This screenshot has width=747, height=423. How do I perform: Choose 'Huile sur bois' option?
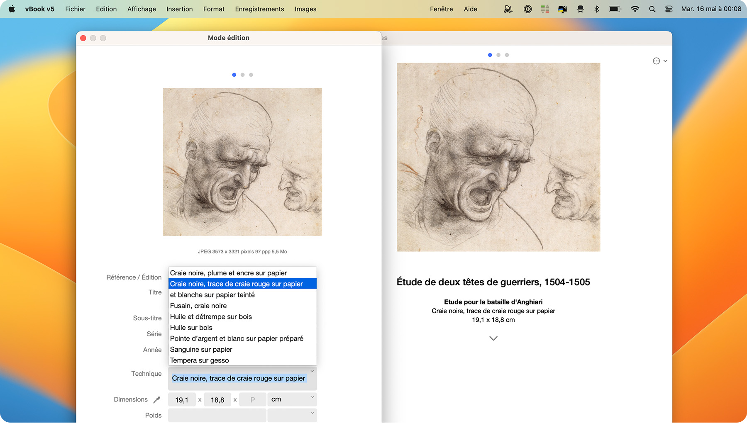242,328
